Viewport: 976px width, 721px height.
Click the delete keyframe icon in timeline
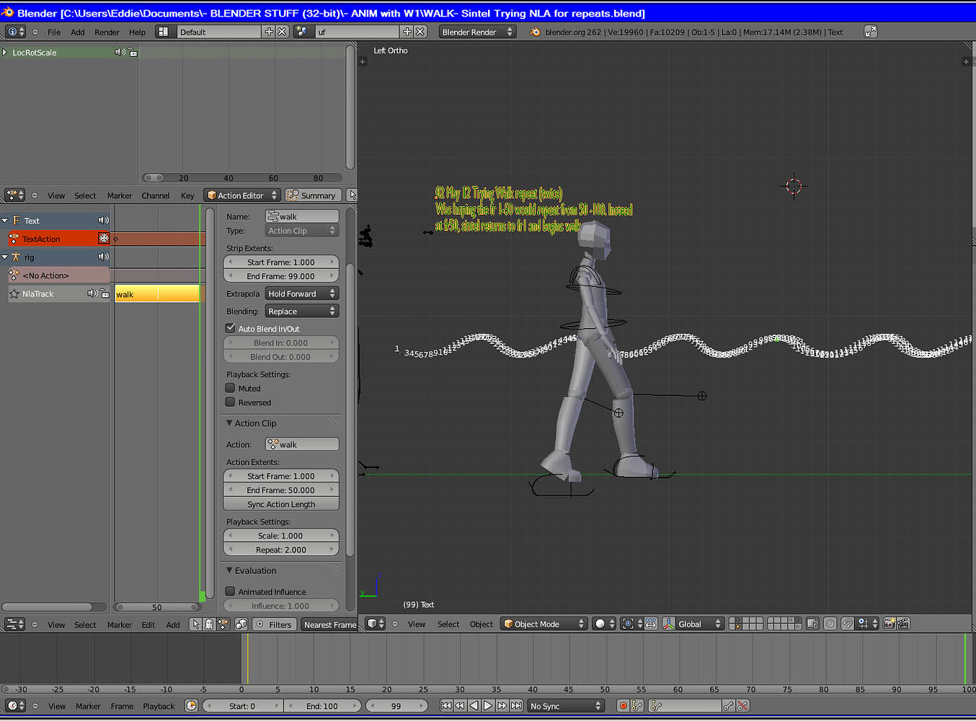742,706
